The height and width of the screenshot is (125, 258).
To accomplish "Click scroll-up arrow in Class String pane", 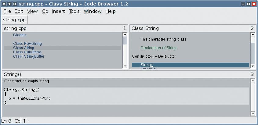I will click(x=253, y=35).
